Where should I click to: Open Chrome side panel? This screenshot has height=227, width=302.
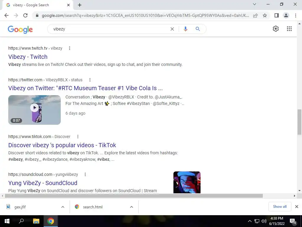point(277,15)
